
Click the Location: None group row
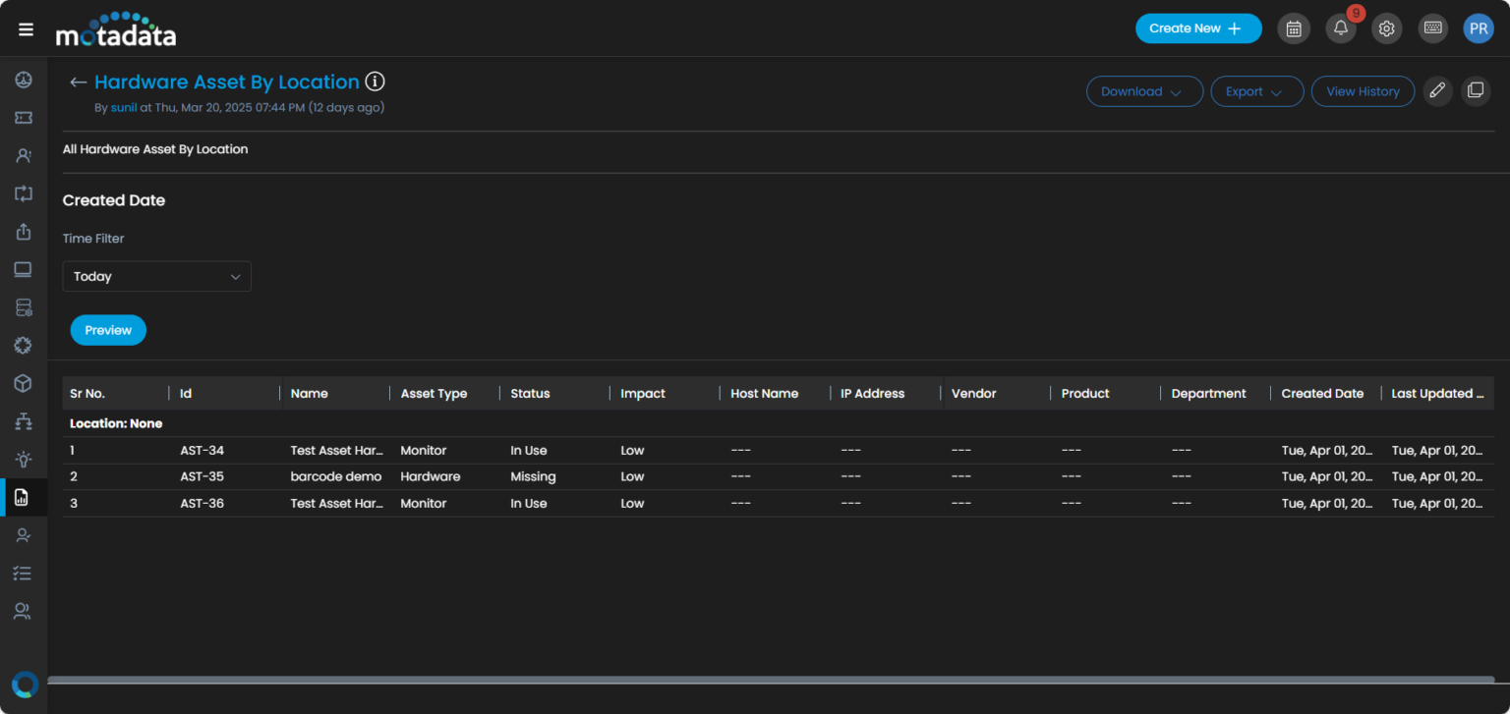pyautogui.click(x=778, y=423)
